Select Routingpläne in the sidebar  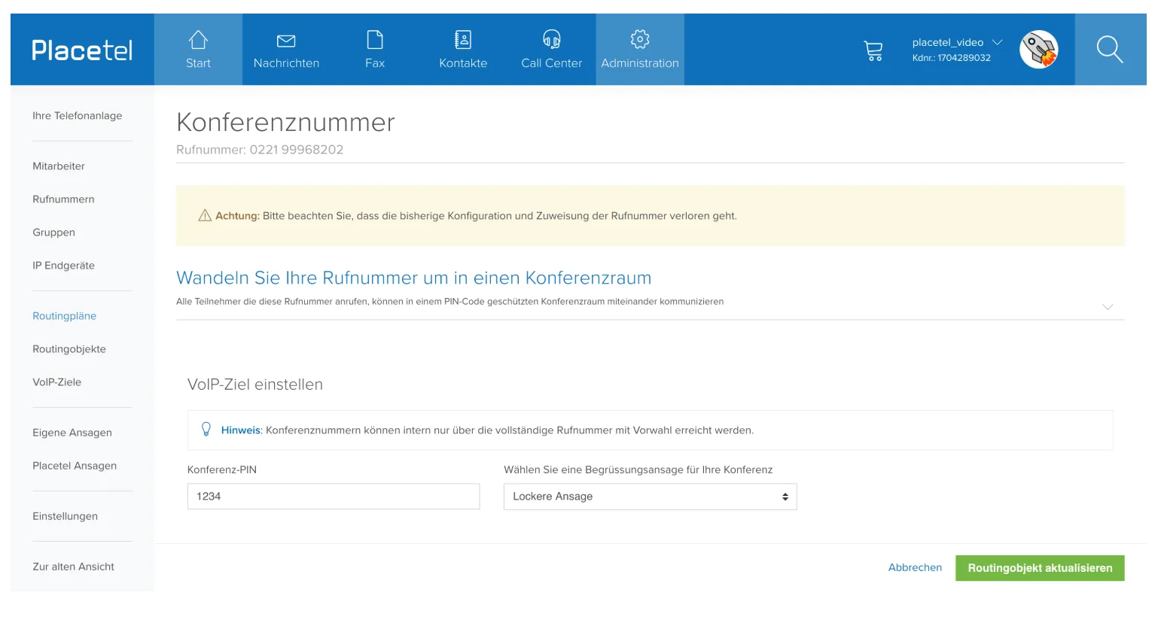pos(64,316)
